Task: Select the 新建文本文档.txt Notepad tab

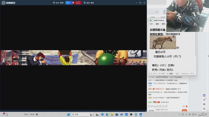Action: [x=159, y=21]
